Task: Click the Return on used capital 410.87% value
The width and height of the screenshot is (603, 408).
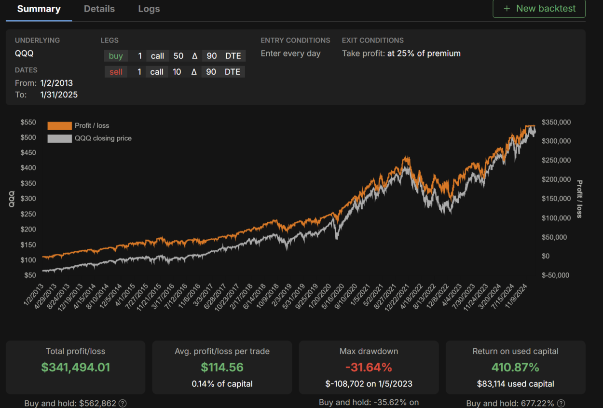Action: click(x=515, y=367)
